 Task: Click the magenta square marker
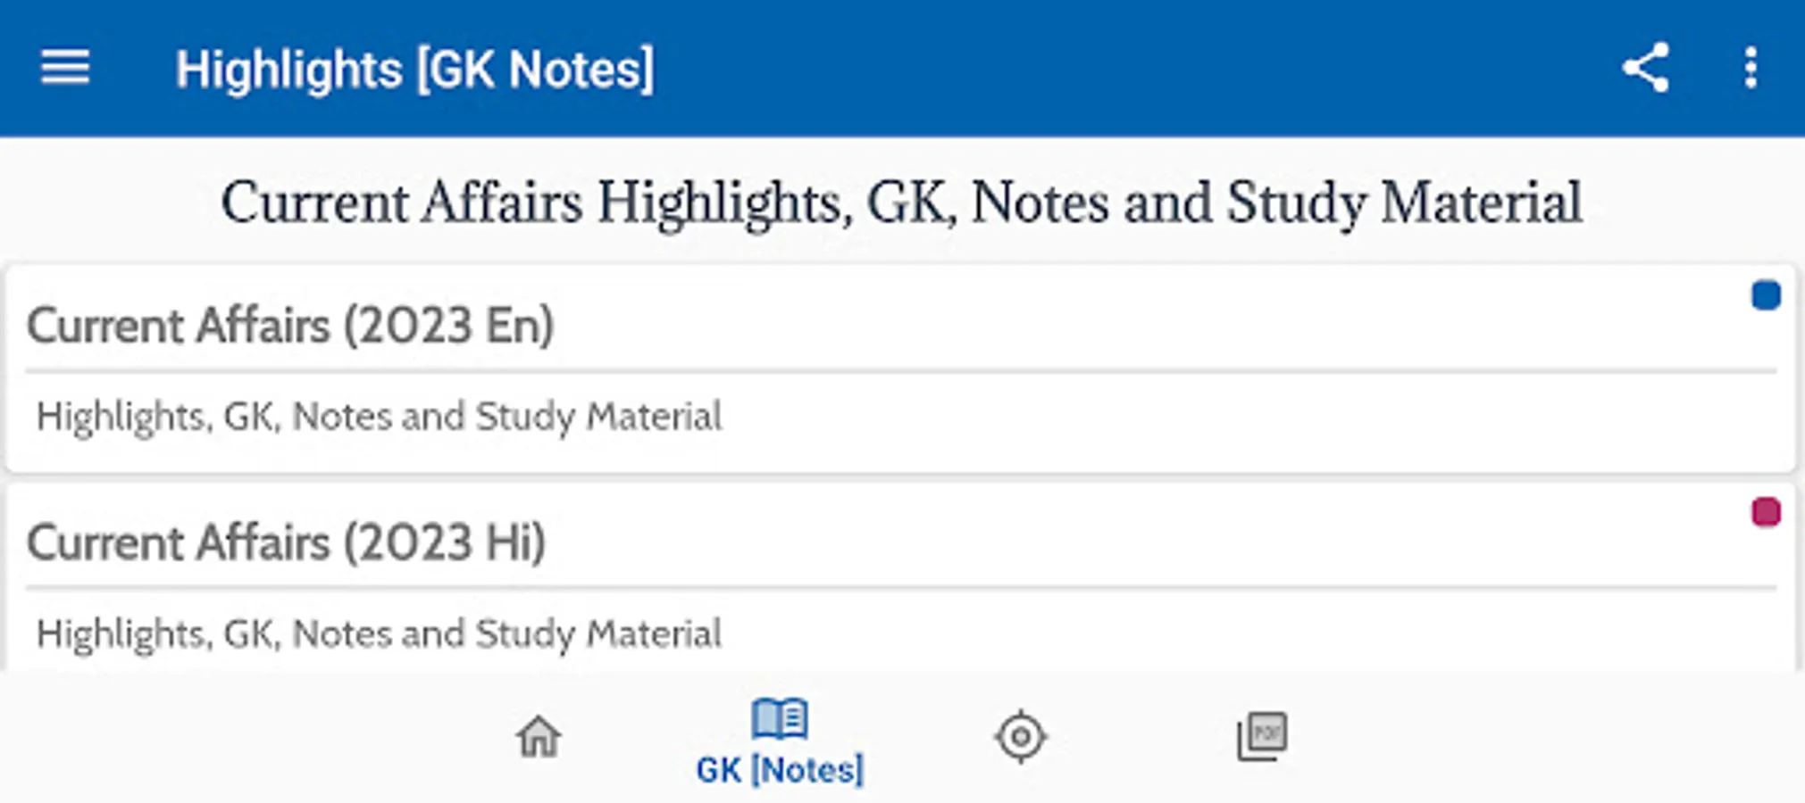coord(1766,512)
